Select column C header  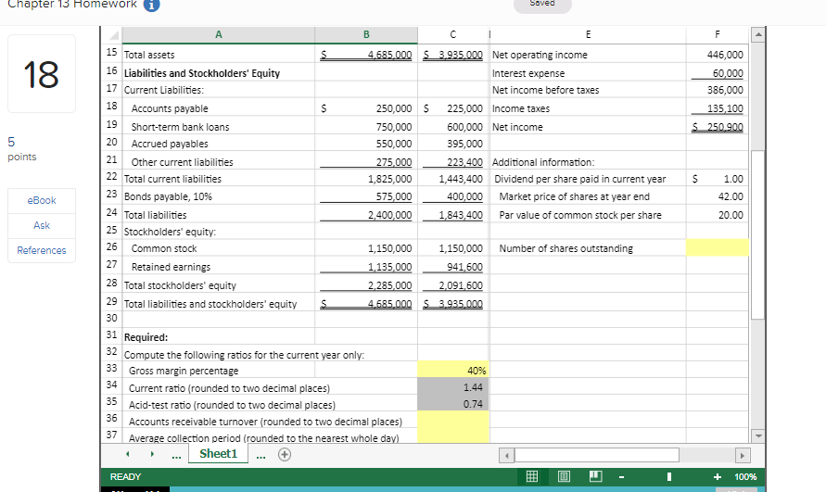[x=453, y=35]
